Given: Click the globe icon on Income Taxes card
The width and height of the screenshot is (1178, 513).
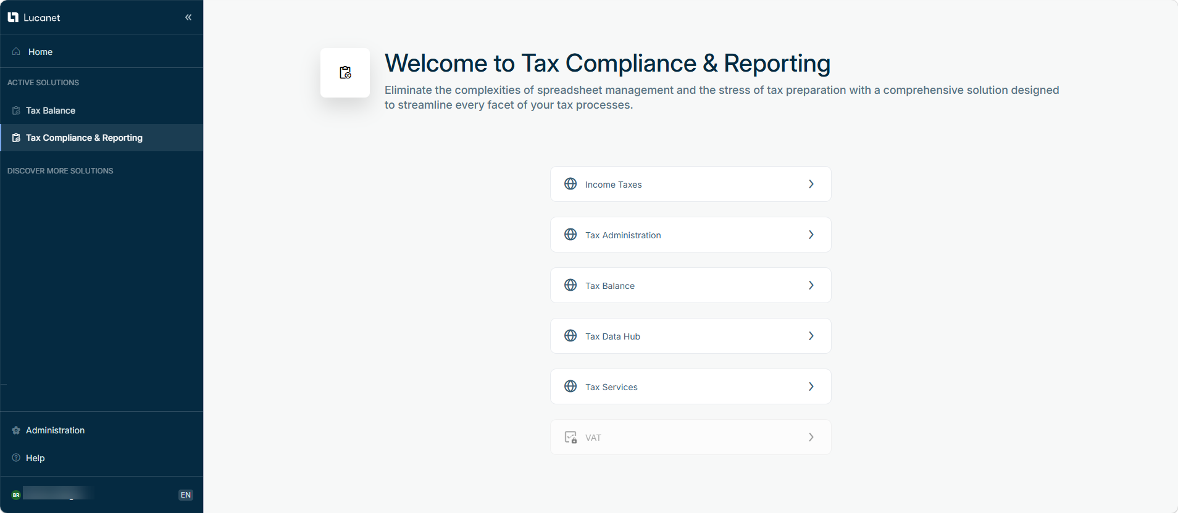Looking at the screenshot, I should pos(570,184).
